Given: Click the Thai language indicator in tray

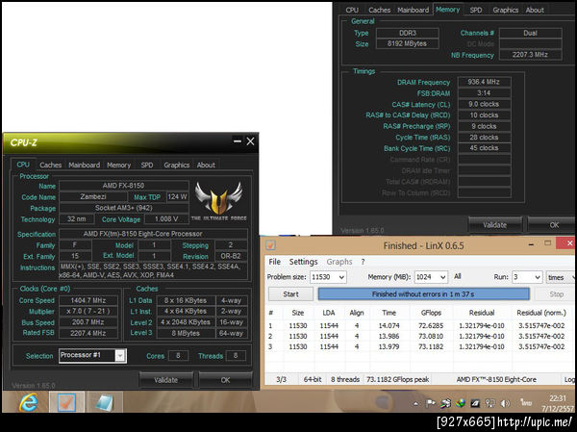Looking at the screenshot, I should (x=526, y=402).
